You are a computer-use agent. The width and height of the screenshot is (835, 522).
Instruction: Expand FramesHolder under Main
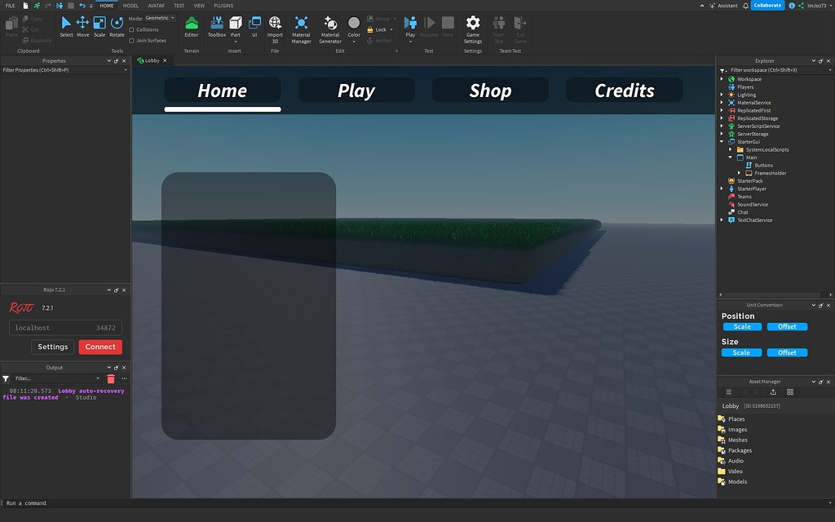click(737, 173)
